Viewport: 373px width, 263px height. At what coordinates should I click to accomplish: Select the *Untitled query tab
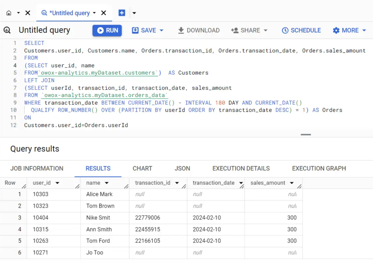69,13
